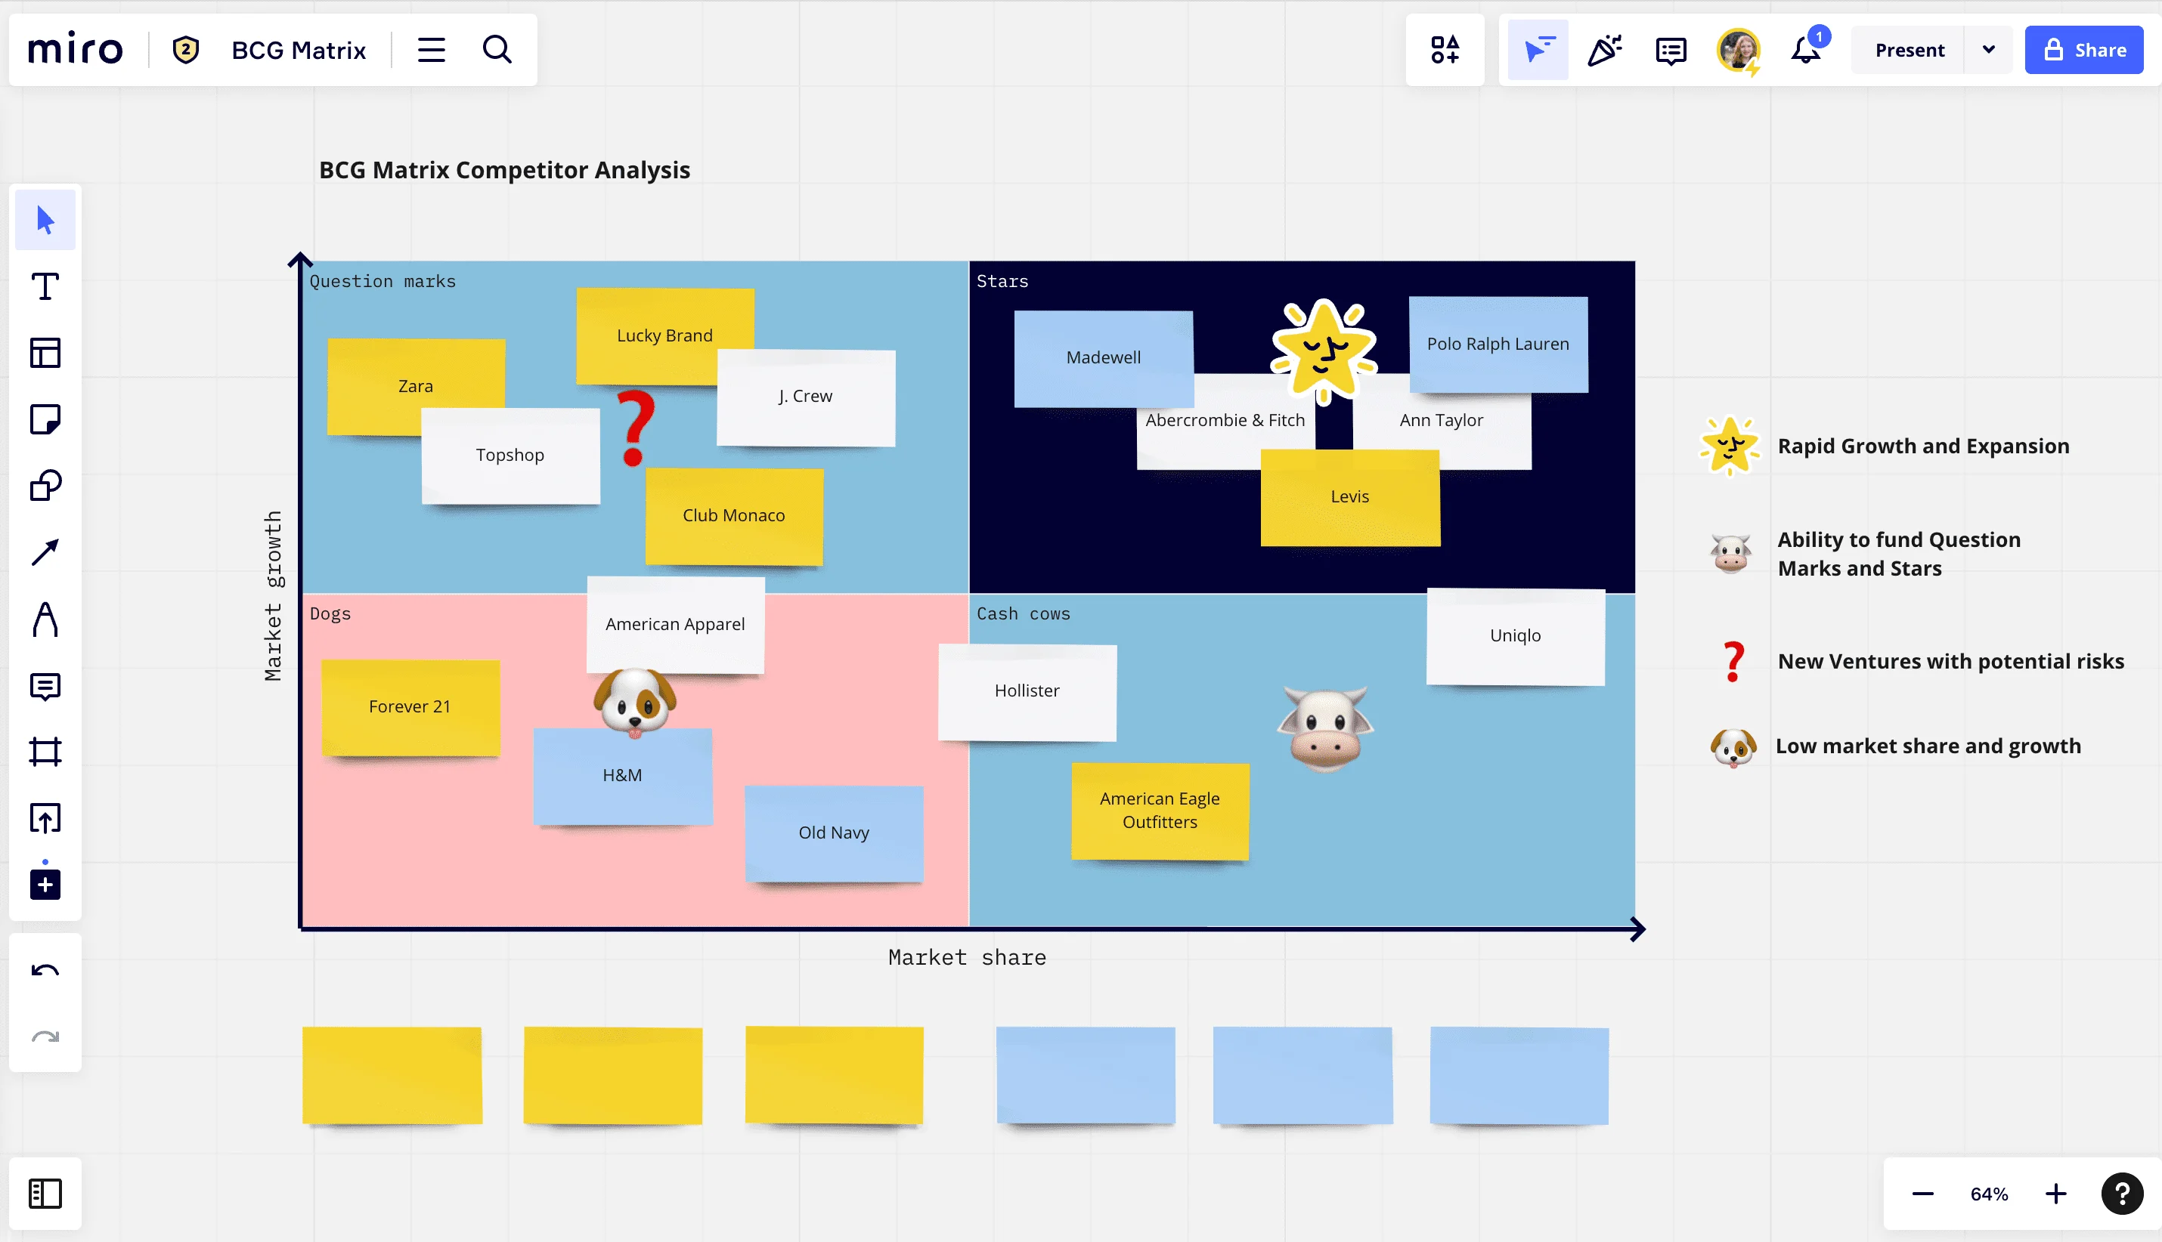The height and width of the screenshot is (1242, 2162).
Task: Click the Share button
Action: [2083, 51]
